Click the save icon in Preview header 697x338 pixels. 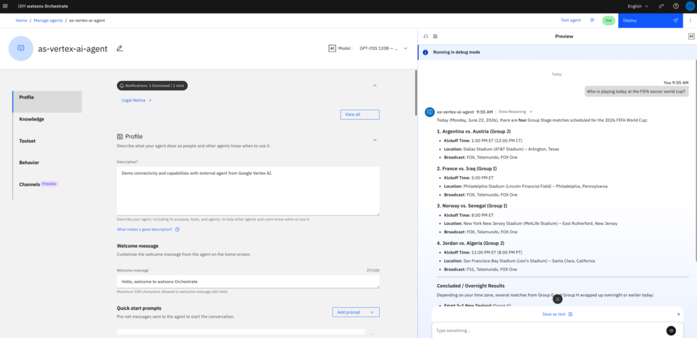click(x=435, y=37)
